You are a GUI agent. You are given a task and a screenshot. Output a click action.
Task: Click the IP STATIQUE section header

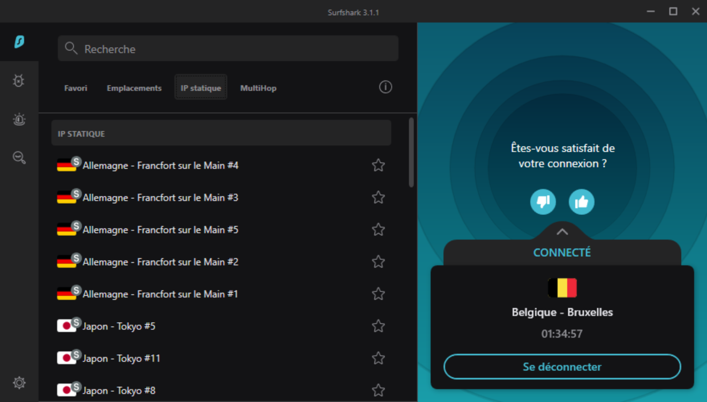[221, 133]
